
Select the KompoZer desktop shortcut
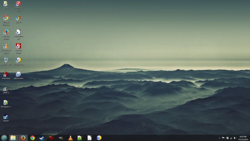point(18,61)
